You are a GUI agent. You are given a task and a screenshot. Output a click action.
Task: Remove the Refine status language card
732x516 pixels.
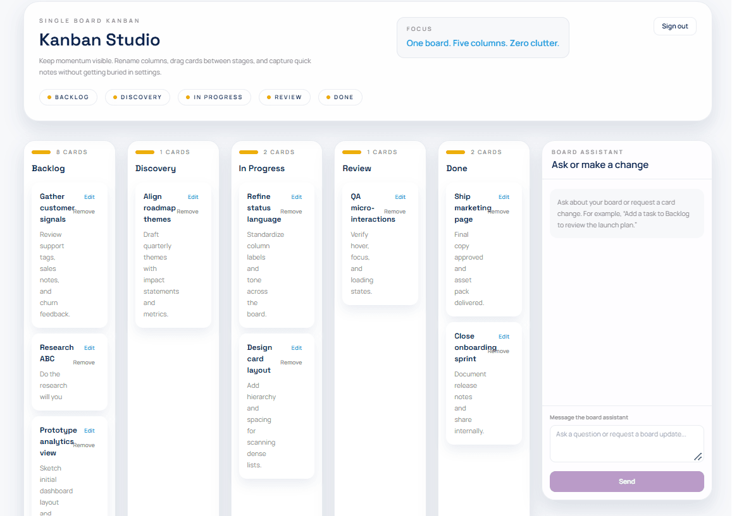(x=291, y=212)
